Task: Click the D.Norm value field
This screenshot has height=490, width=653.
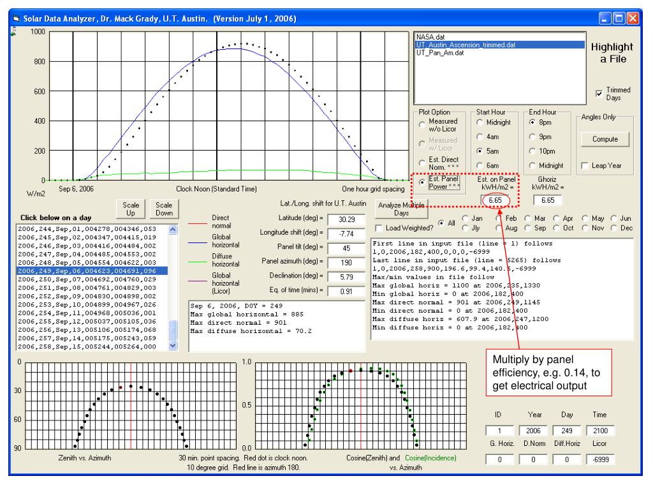Action: point(533,459)
